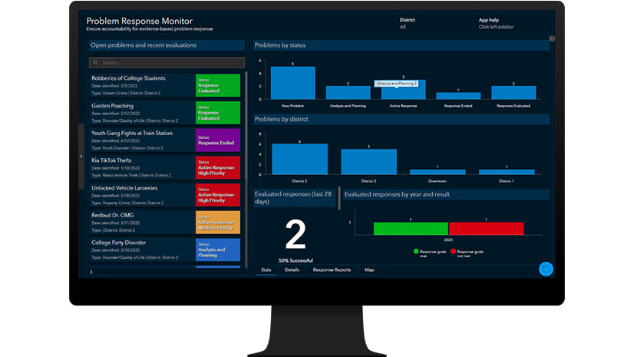Click into the Search input field

pyautogui.click(x=167, y=63)
